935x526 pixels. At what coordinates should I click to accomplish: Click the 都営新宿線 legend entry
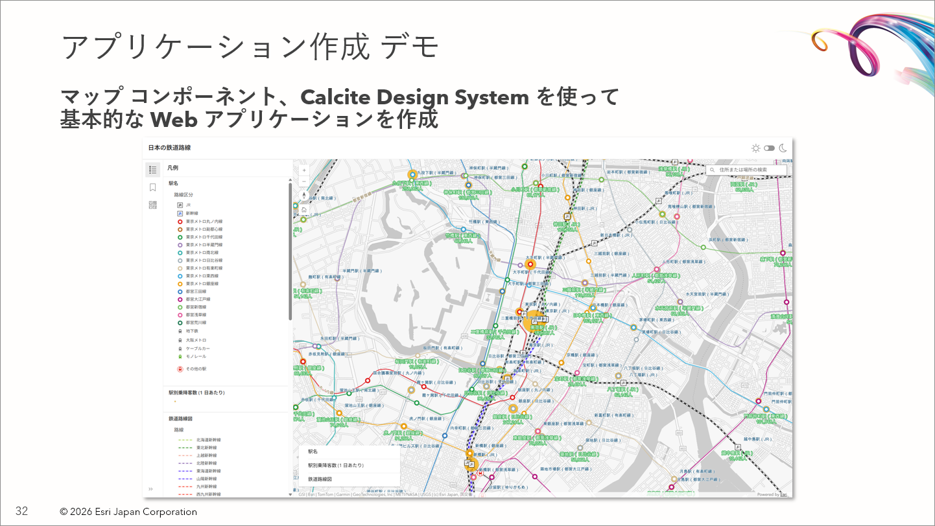pos(192,307)
